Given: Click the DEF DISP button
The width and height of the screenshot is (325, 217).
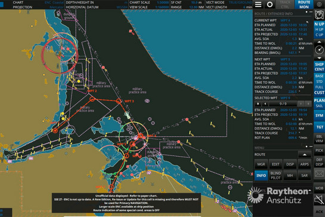Looking at the screenshot, I should 319,162.
